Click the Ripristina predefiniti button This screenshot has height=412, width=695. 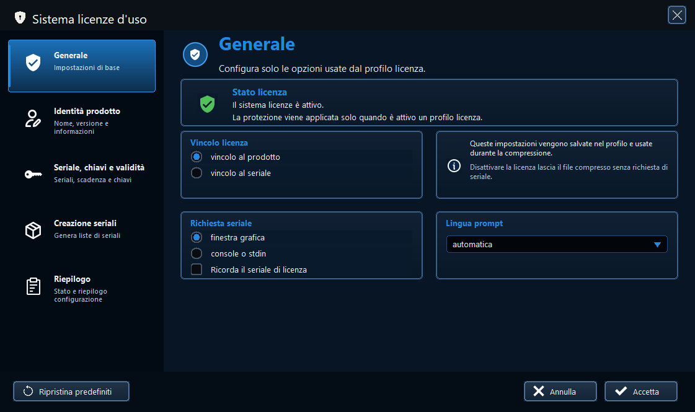point(71,391)
